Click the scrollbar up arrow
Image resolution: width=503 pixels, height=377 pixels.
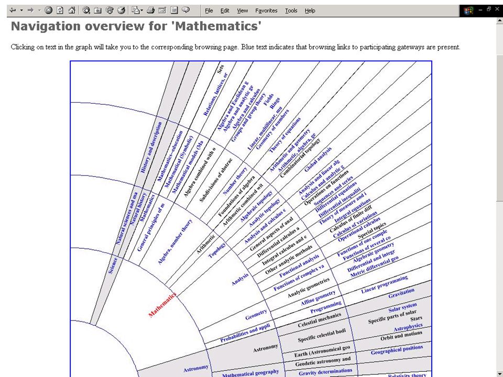pos(500,20)
